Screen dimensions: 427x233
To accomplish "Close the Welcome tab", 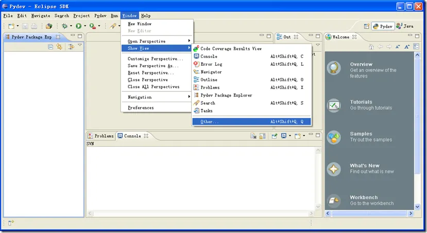I will pos(354,37).
